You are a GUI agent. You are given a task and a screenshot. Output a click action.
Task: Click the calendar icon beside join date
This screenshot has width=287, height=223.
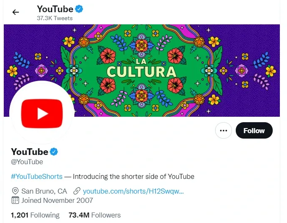click(x=16, y=200)
